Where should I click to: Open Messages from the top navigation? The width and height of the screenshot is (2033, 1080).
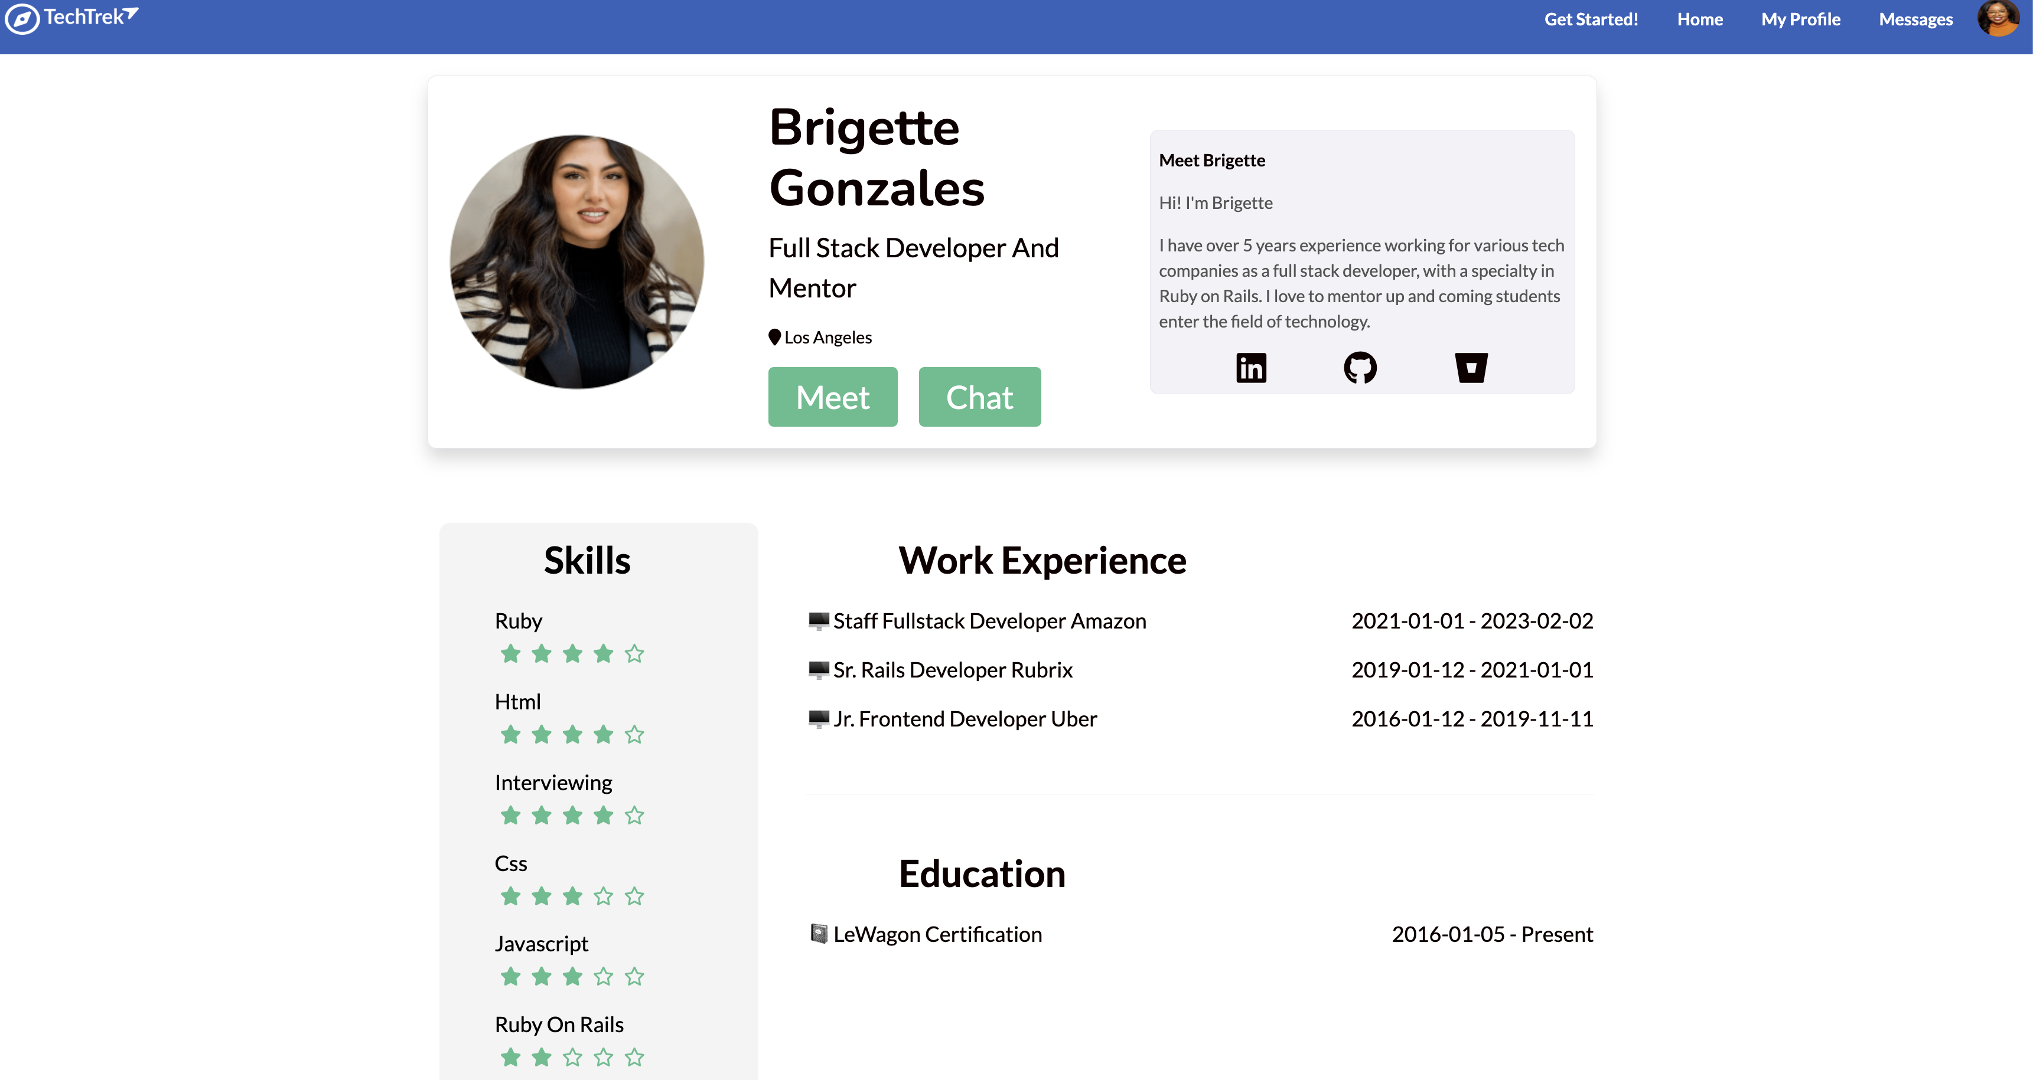coord(1915,19)
